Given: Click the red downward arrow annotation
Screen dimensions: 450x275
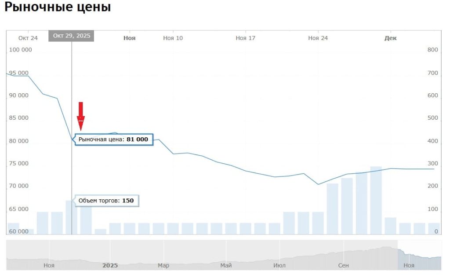Looking at the screenshot, I should click(x=81, y=116).
